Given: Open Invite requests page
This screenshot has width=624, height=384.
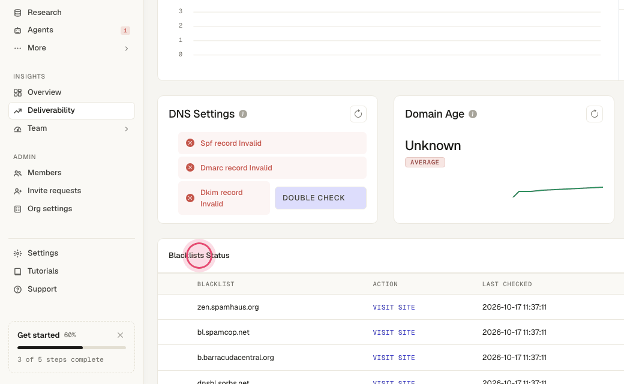Looking at the screenshot, I should point(71,191).
